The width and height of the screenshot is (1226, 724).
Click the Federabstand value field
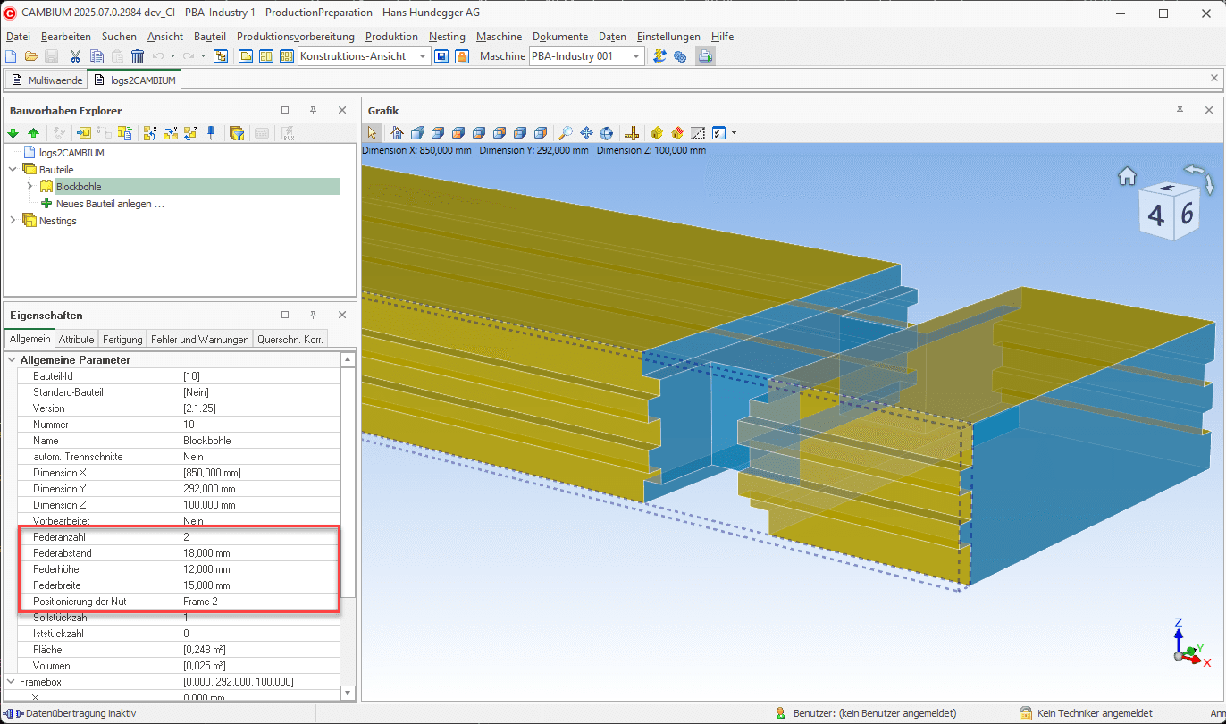(259, 553)
